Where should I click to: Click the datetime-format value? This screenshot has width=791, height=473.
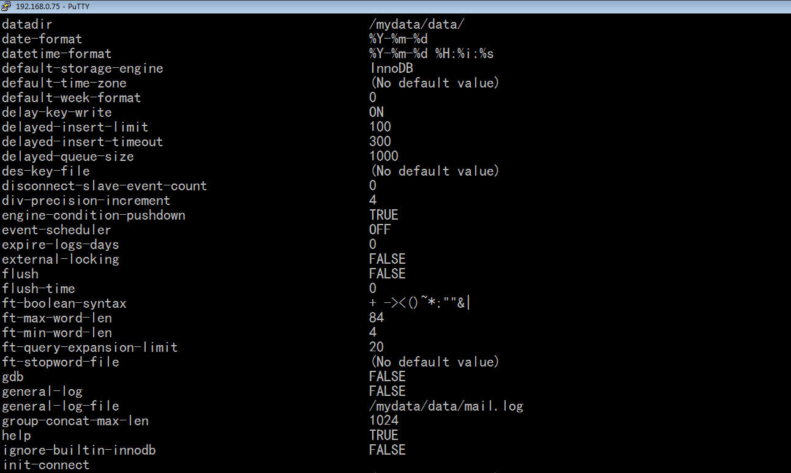(x=432, y=54)
